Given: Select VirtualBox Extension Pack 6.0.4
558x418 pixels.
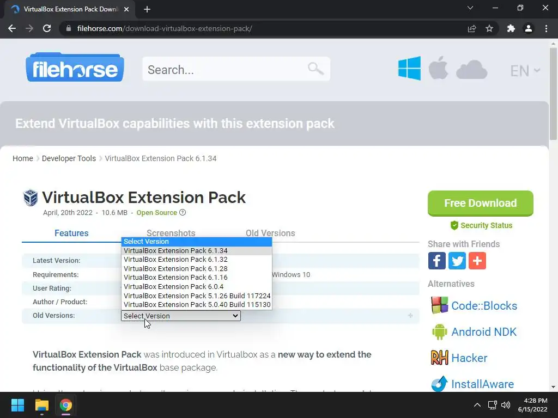Looking at the screenshot, I should [196, 286].
